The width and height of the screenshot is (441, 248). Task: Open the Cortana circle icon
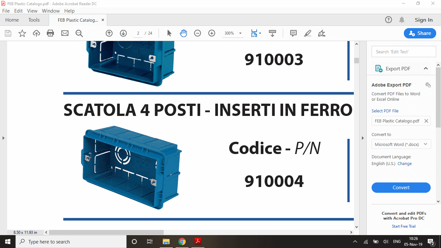click(x=134, y=242)
